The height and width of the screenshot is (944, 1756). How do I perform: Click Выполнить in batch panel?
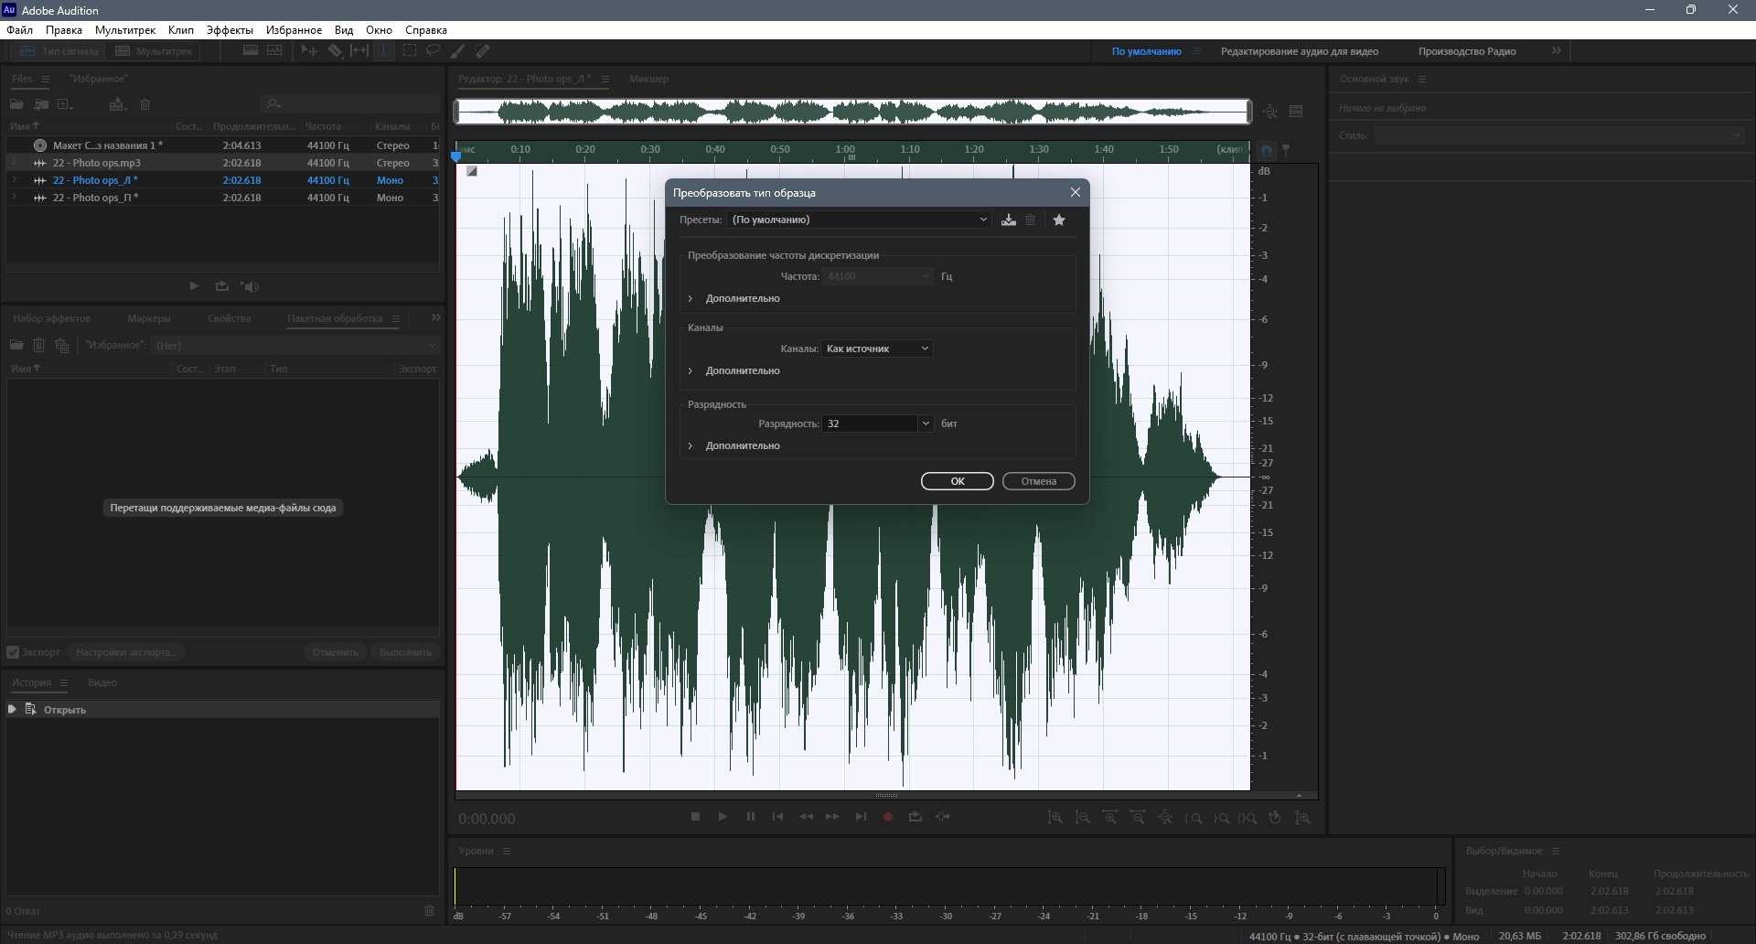pos(405,652)
